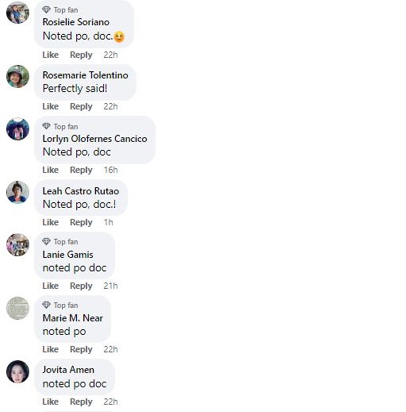Screen dimensions: 406x412
Task: Like Lorlyn Olofernes Cancico's comment
Action: tap(50, 170)
